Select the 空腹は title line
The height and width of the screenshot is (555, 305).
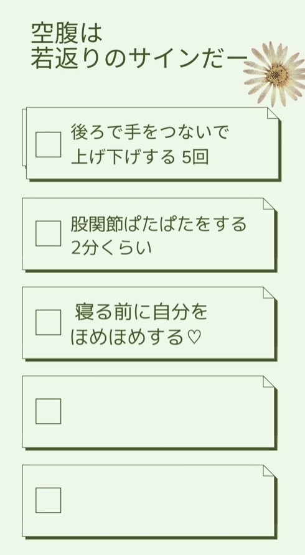point(67,33)
